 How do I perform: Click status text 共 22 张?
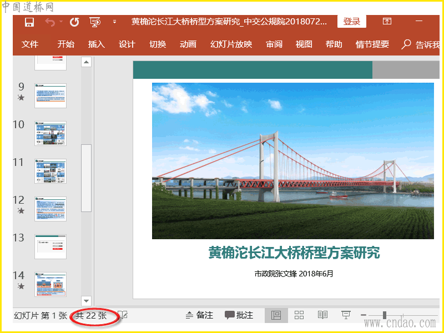(x=91, y=315)
